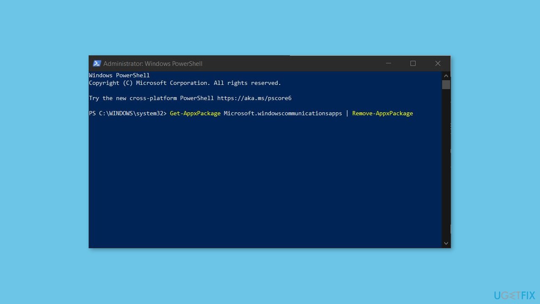Click the PS C:\WINDOWS\system32> prompt

tap(128, 113)
